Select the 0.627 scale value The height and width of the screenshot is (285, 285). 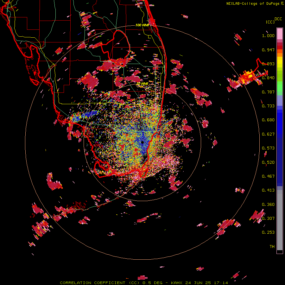tap(268, 134)
